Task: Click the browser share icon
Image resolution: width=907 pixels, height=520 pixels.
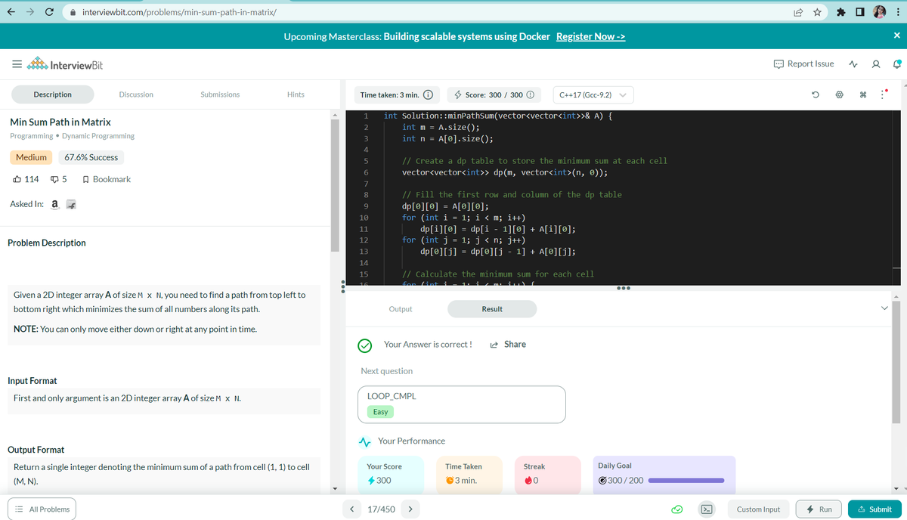Action: (x=799, y=12)
